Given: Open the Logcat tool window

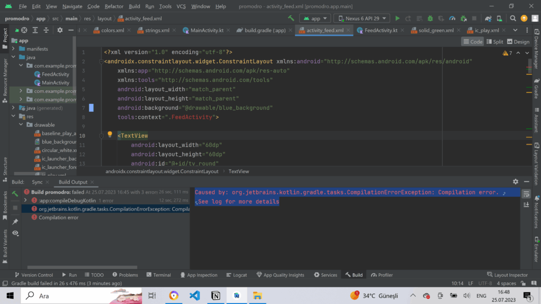Looking at the screenshot, I should [x=236, y=275].
